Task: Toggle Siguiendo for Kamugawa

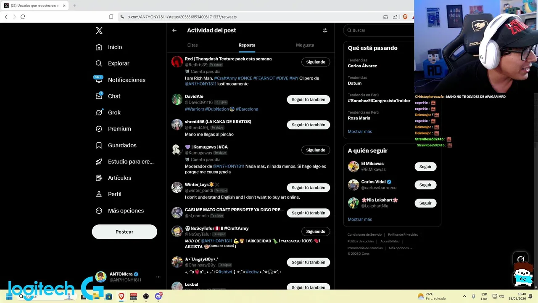Action: (316, 150)
